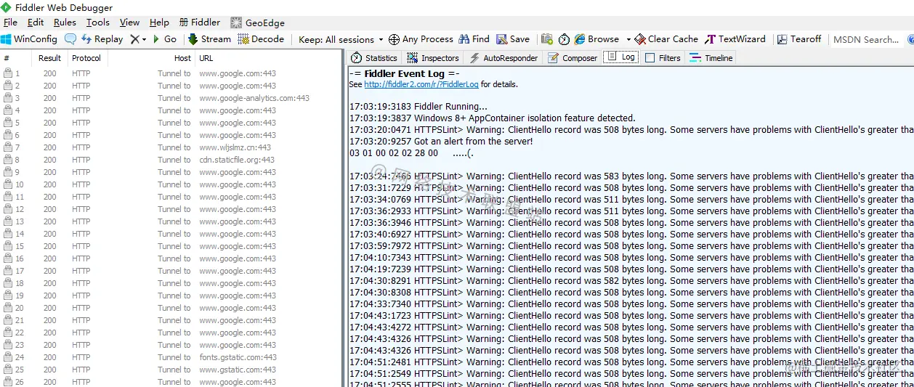Click Browse to launch browser

pyautogui.click(x=596, y=39)
